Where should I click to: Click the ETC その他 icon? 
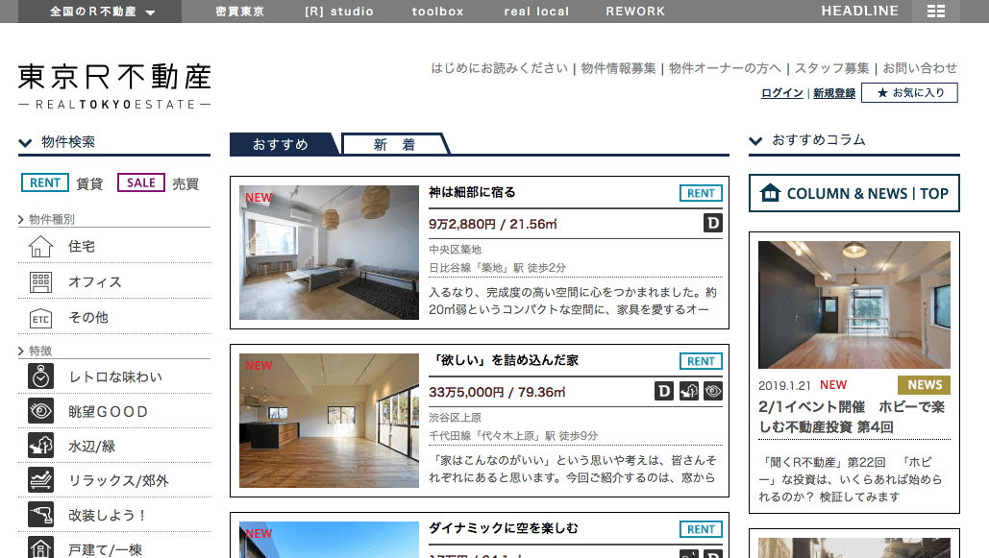click(40, 319)
